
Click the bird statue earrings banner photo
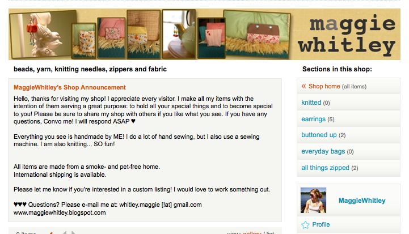tap(43, 34)
